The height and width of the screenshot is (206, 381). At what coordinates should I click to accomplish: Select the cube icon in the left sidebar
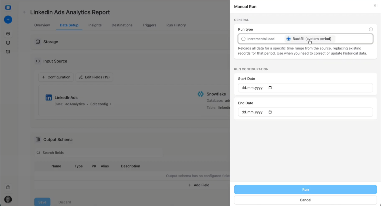pos(8,33)
